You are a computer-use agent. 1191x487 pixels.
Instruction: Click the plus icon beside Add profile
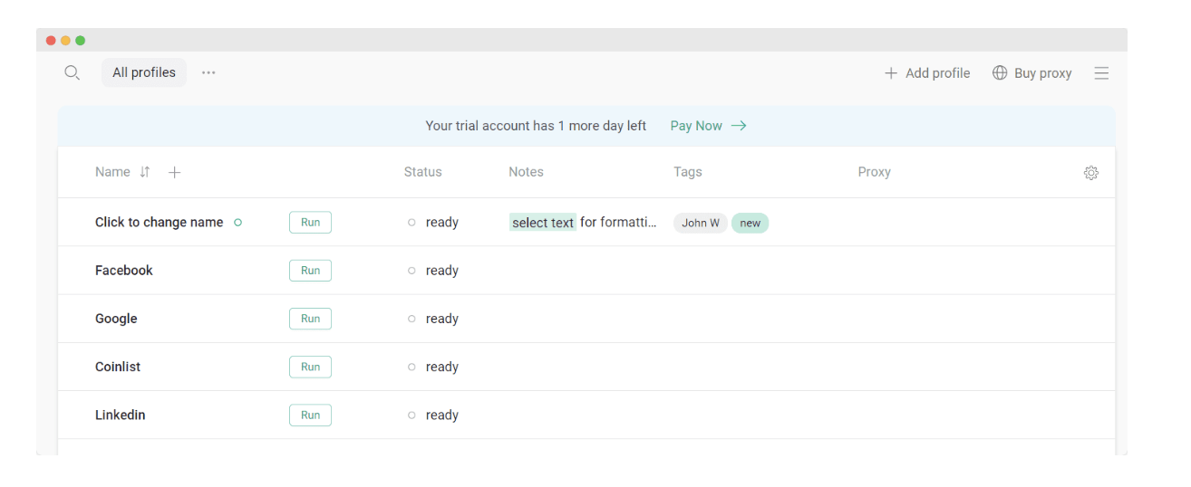[891, 73]
